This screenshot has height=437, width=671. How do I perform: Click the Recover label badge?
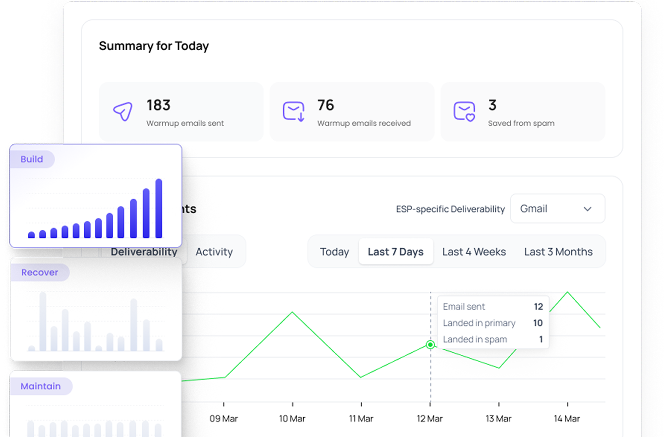click(x=40, y=273)
